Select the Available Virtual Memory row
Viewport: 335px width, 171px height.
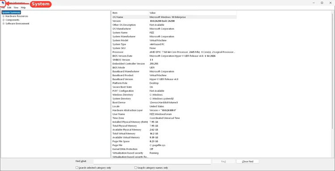click(x=174, y=137)
